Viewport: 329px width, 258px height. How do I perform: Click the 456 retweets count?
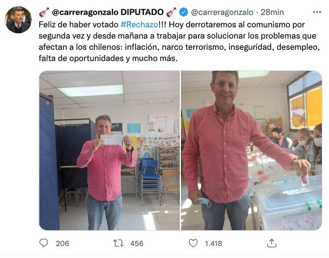[137, 243]
